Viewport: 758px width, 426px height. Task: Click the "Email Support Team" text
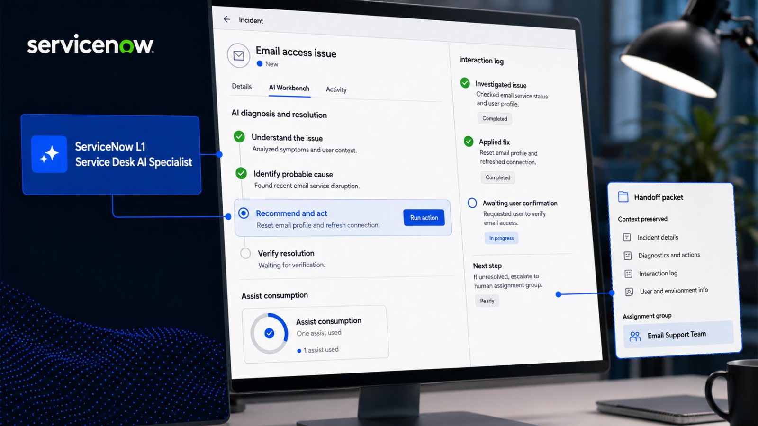click(x=677, y=335)
